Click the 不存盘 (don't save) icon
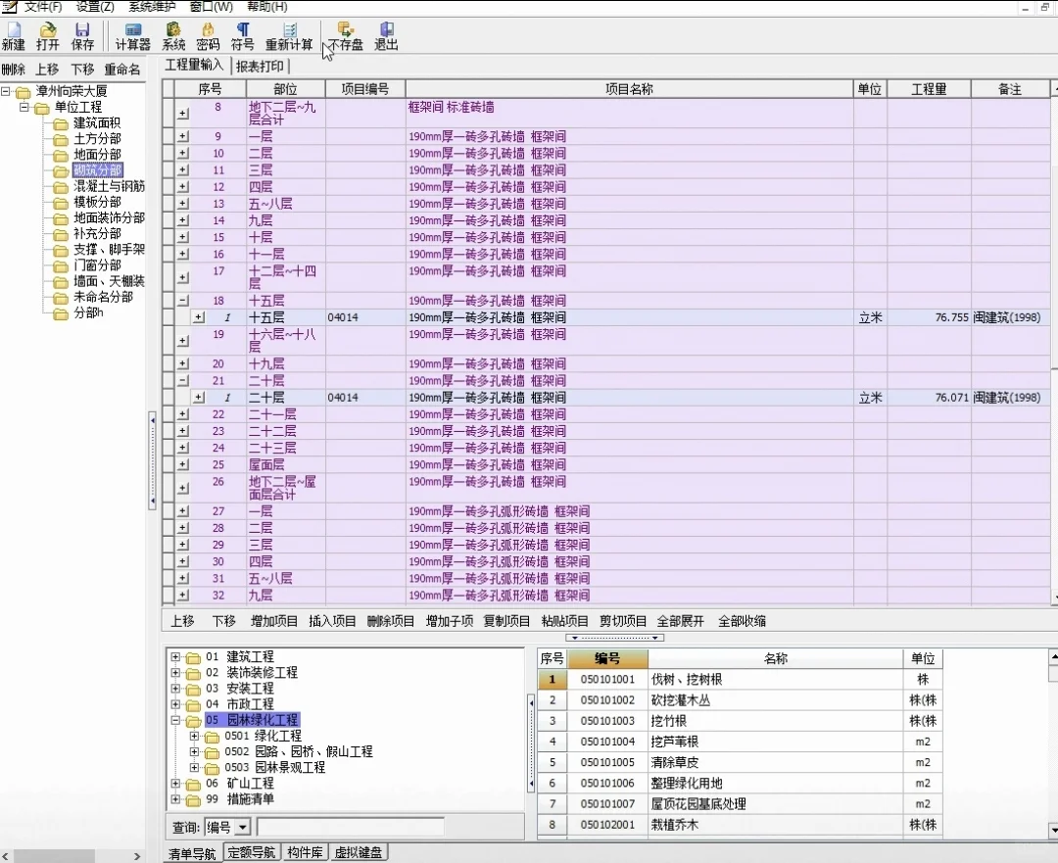The width and height of the screenshot is (1058, 863). [x=346, y=36]
